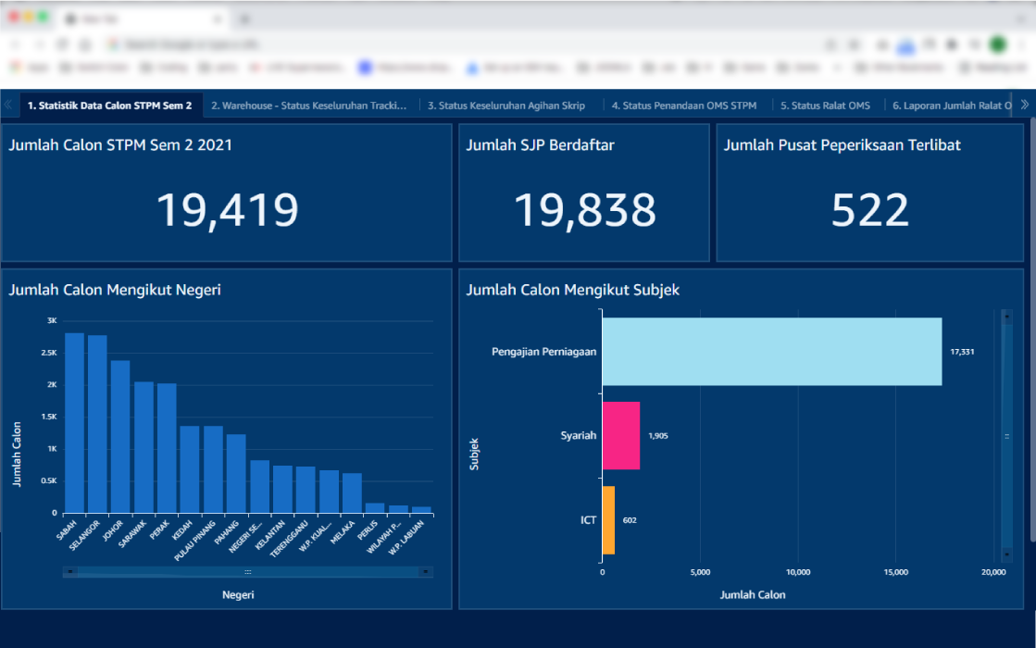This screenshot has height=648, width=1036.
Task: Click left arrow of Negeri chart scrollbar
Action: 70,572
